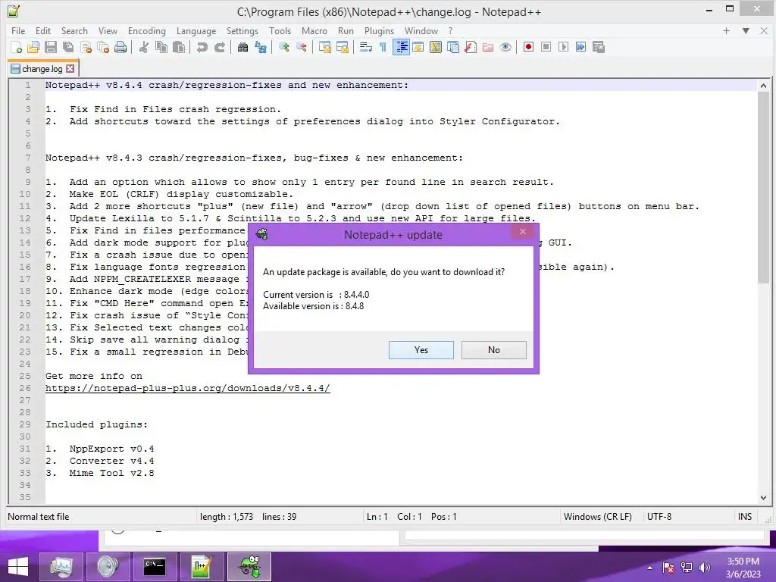Show the Function List panel
This screenshot has width=776, height=582.
click(x=471, y=47)
